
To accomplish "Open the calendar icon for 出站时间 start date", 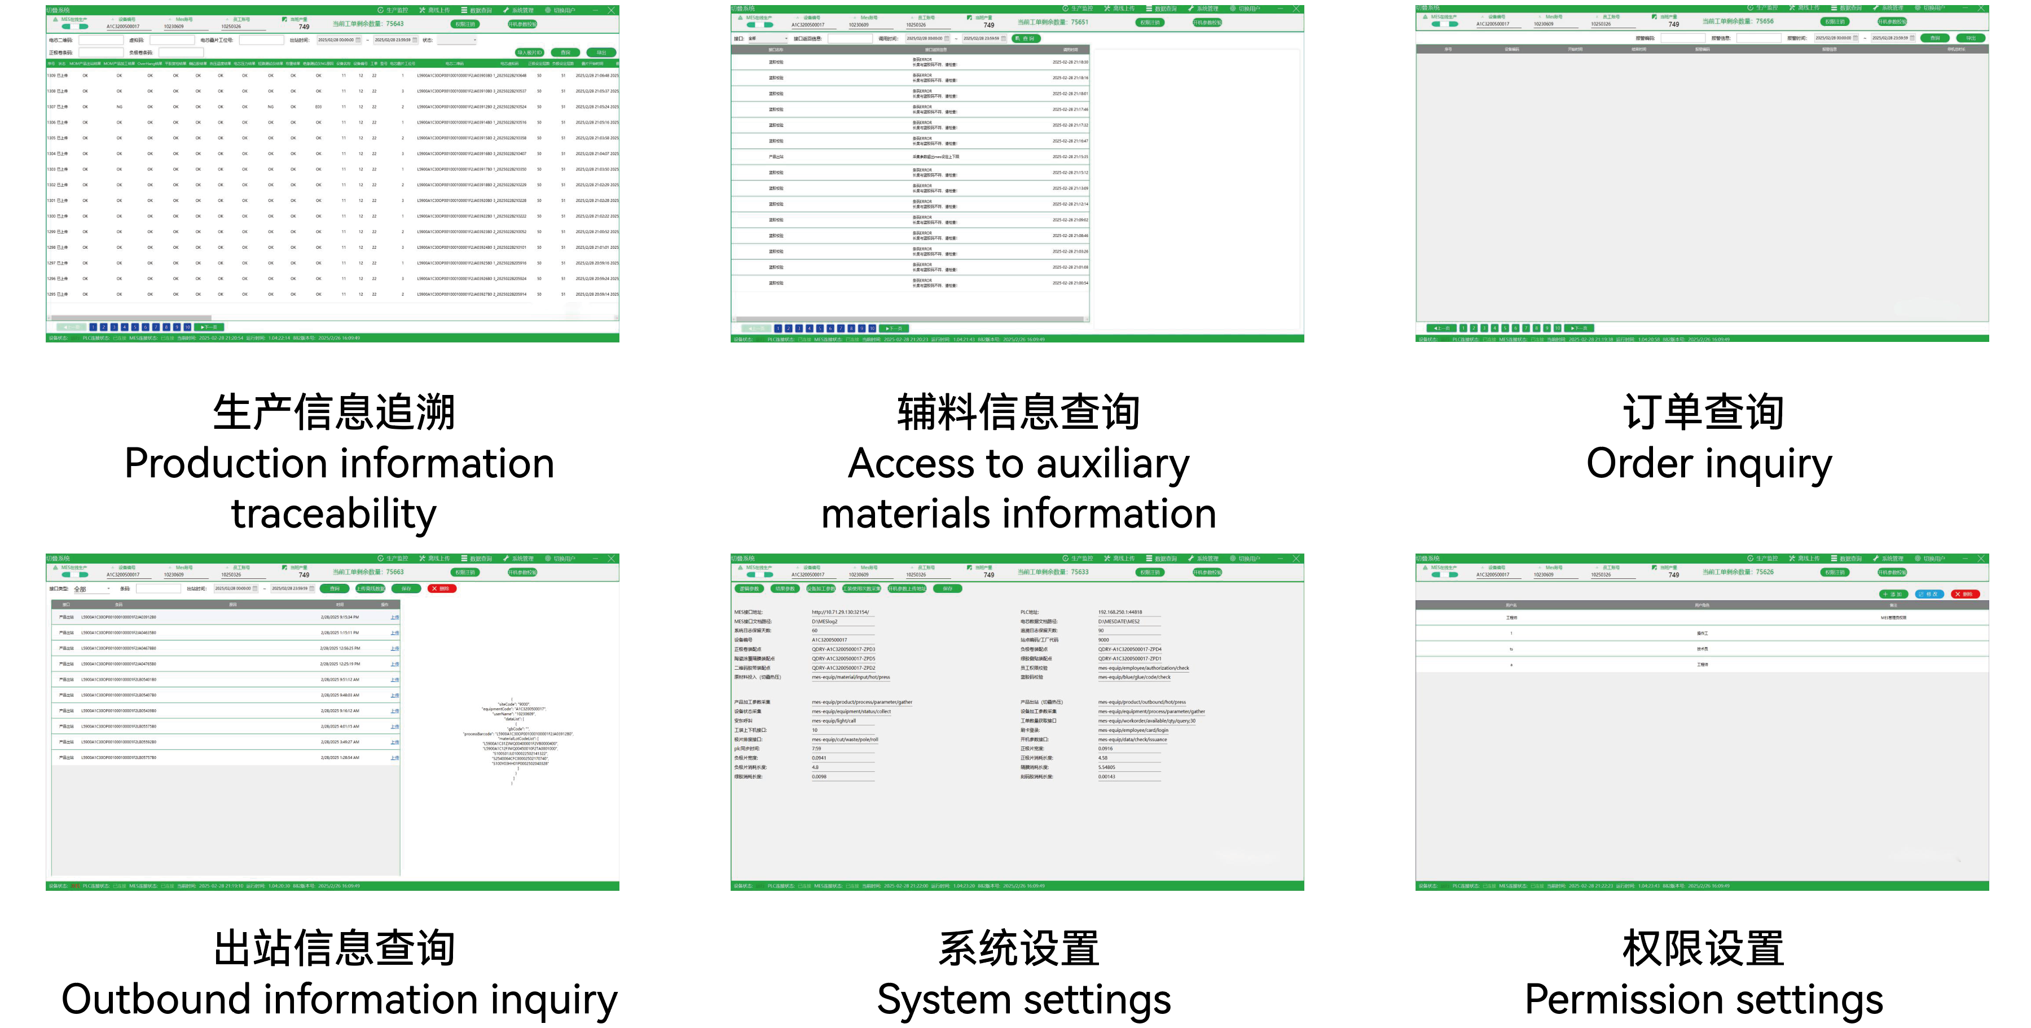I will [x=357, y=41].
